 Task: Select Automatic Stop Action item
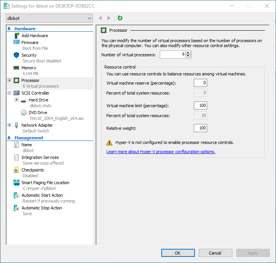click(42, 208)
